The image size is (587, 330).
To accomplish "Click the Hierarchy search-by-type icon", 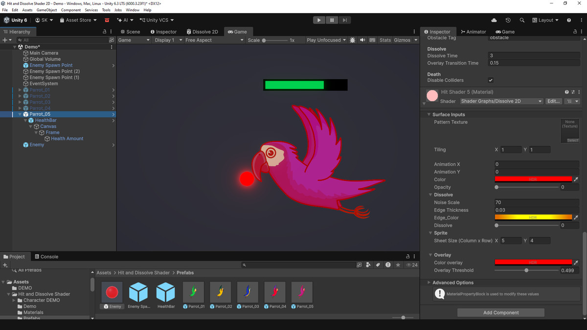I will click(112, 40).
